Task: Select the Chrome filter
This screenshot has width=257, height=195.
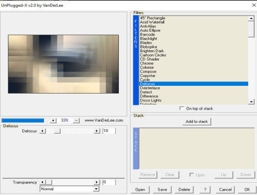Action: [194, 63]
